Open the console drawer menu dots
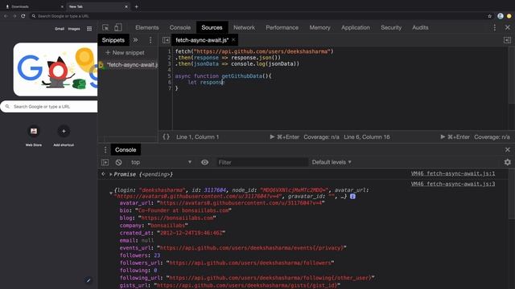 point(105,150)
